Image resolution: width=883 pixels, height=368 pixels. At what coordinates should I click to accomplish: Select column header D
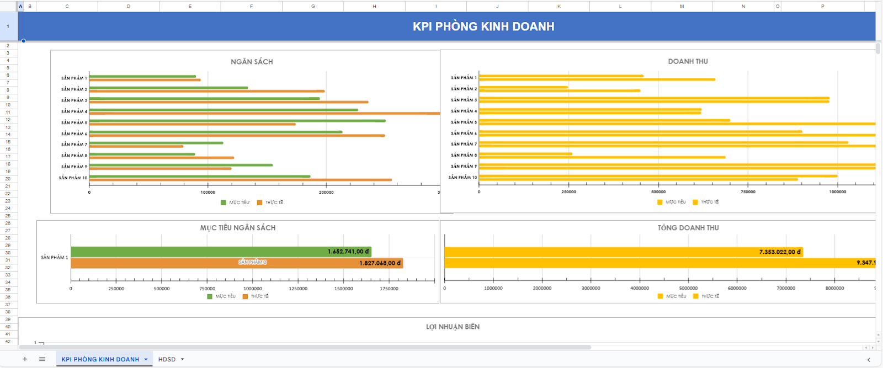(x=129, y=6)
